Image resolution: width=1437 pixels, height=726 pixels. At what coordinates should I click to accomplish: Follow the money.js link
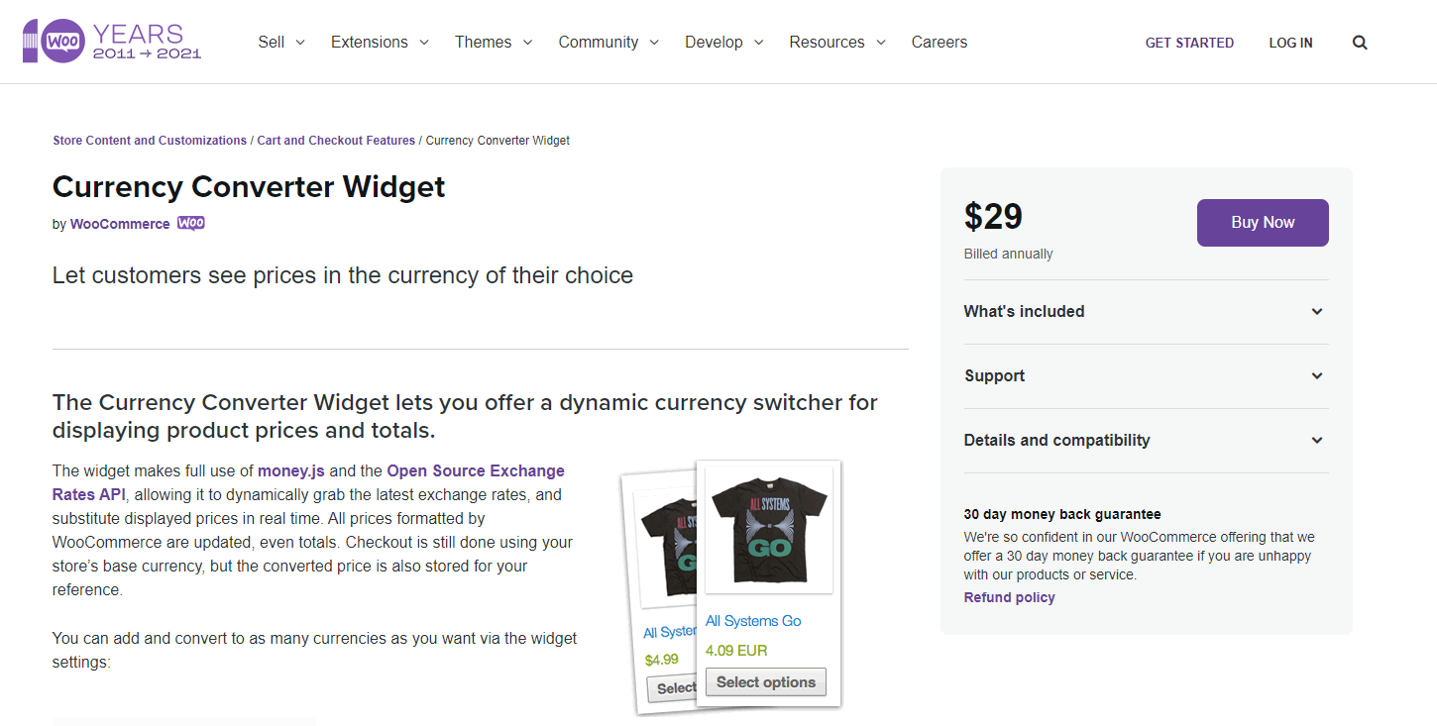[291, 470]
